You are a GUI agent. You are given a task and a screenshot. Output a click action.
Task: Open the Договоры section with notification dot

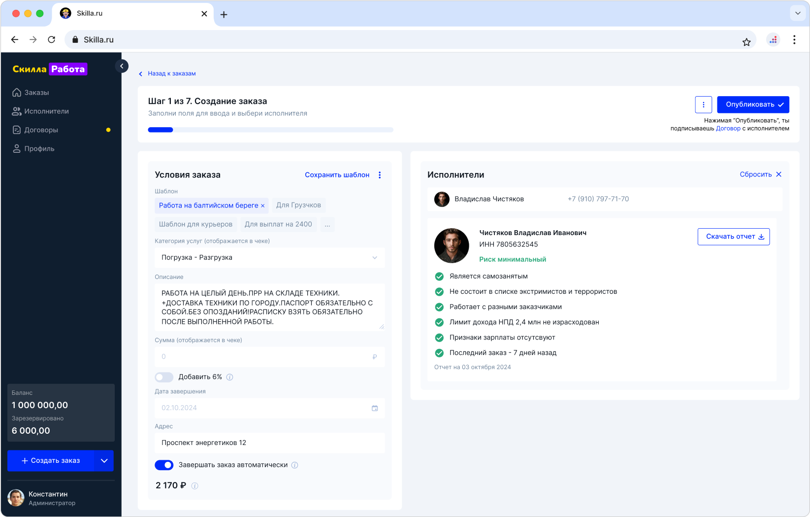pos(41,130)
